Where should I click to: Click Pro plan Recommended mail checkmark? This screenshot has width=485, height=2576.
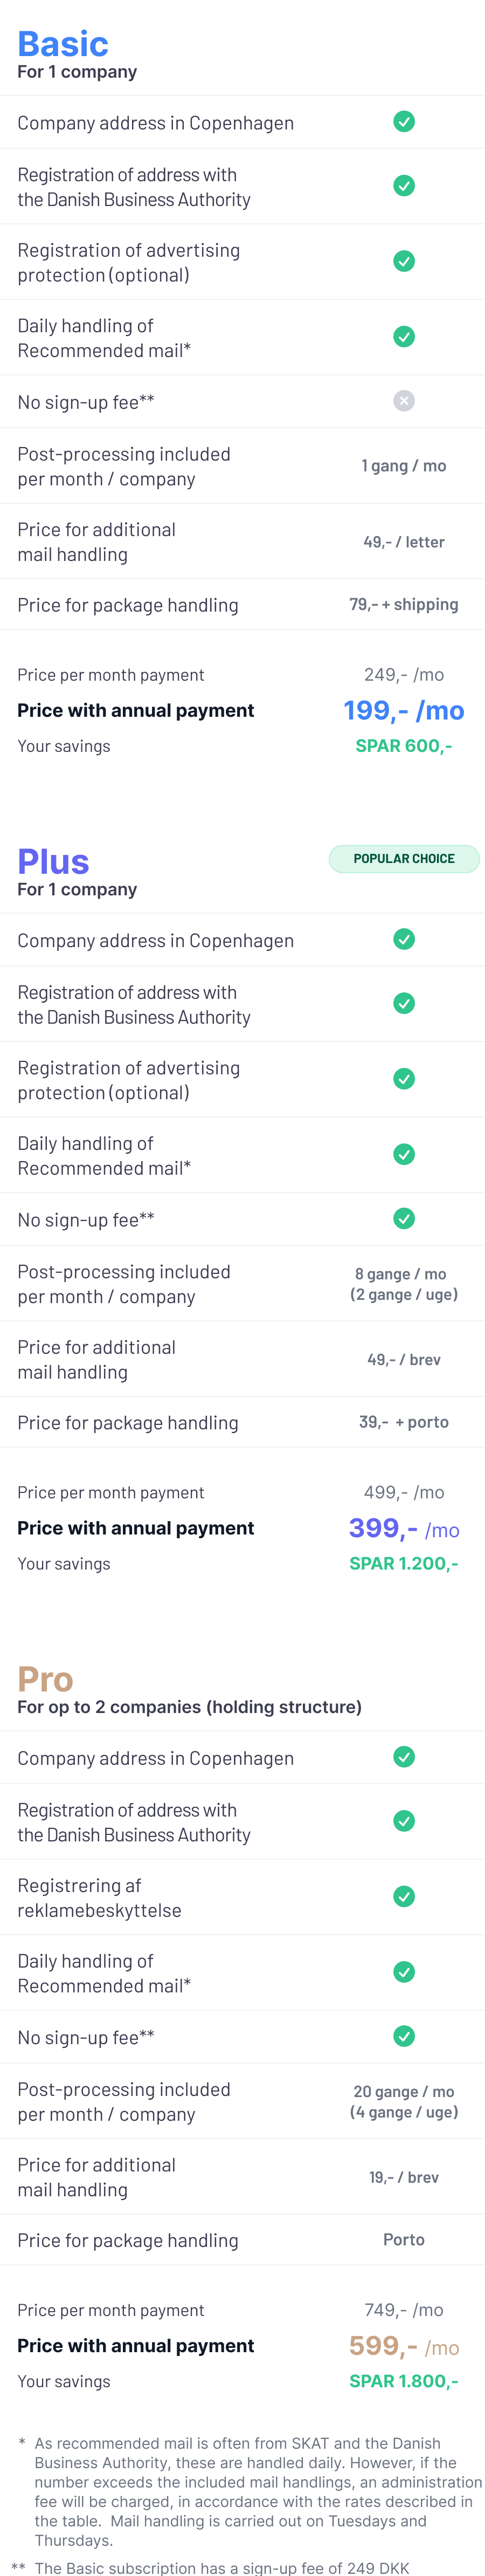404,1972
